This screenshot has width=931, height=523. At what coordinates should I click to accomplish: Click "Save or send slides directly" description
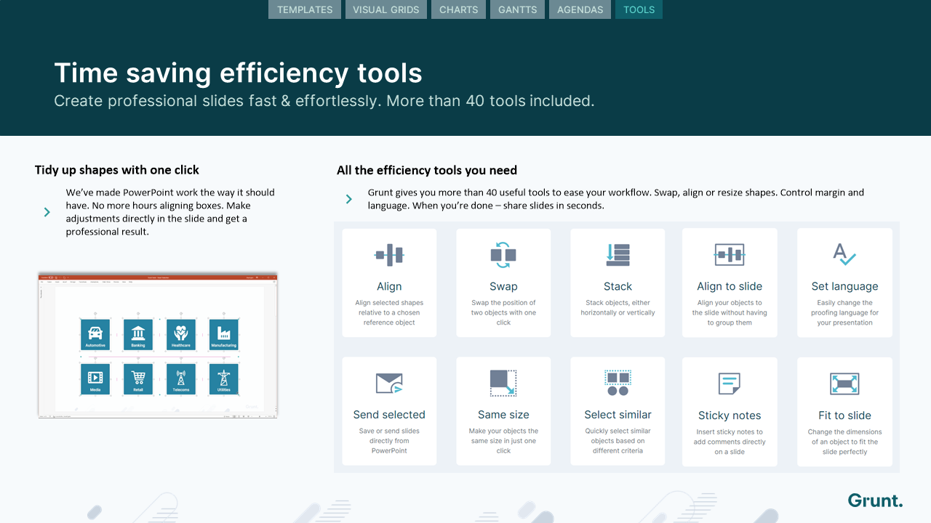click(x=389, y=441)
